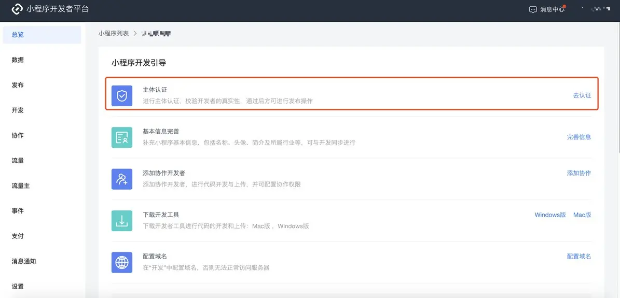Click the 完善信息 link
The height and width of the screenshot is (298, 620).
coord(578,137)
